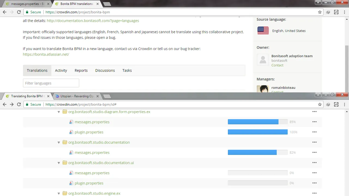
Task: Open options menu for messages.properties at 82%
Action: [x=314, y=152]
